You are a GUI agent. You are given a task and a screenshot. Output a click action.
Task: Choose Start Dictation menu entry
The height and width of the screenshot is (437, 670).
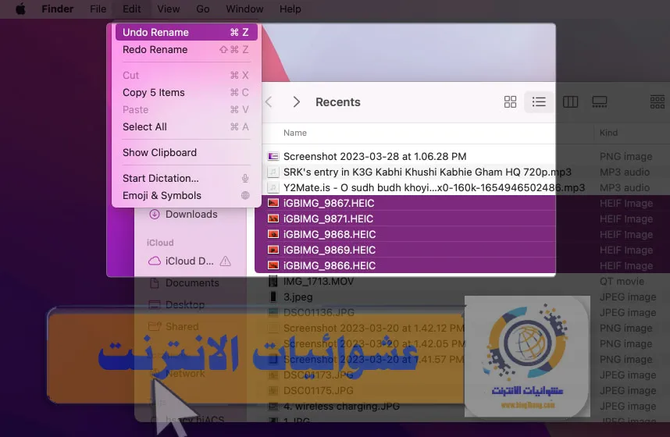[x=187, y=178]
